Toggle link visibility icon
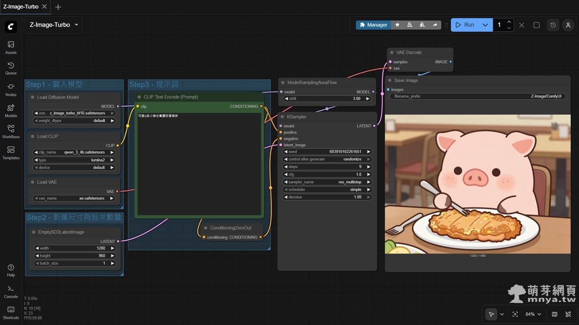This screenshot has width=579, height=325. click(x=568, y=314)
